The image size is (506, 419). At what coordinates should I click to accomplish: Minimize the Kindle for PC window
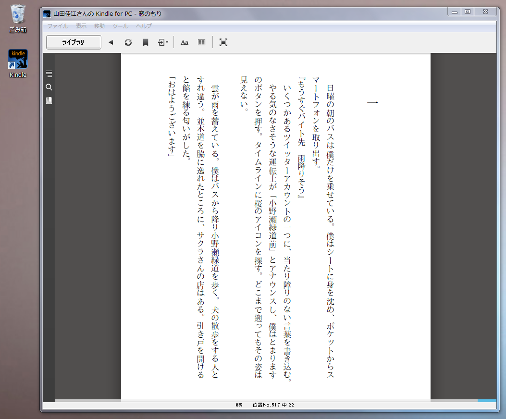pyautogui.click(x=455, y=12)
